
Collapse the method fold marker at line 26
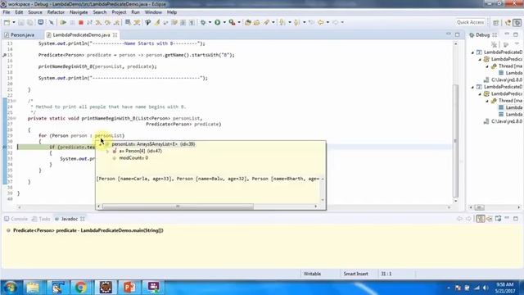pos(15,118)
